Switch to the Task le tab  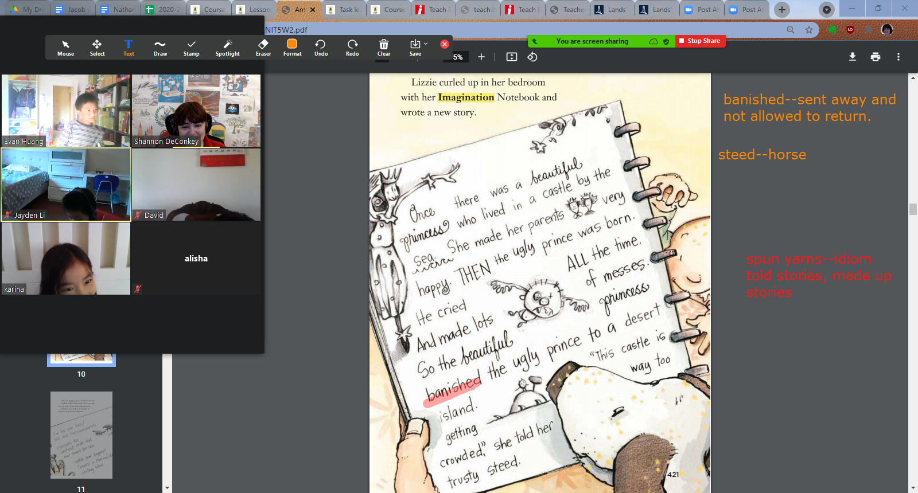pyautogui.click(x=344, y=10)
